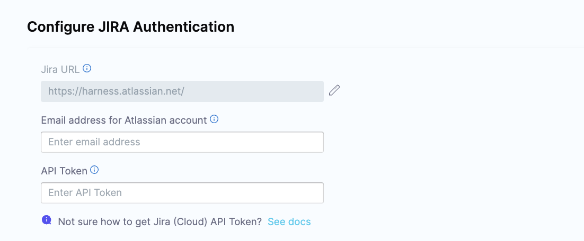Click the Jira URL label text
This screenshot has width=584, height=241.
60,69
